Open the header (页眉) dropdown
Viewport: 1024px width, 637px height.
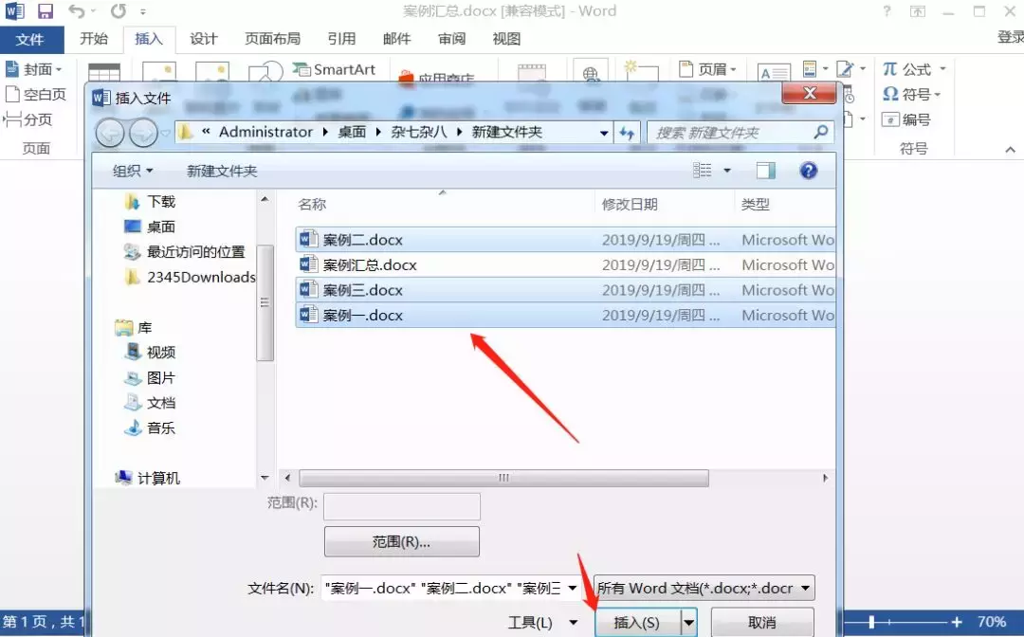click(x=708, y=68)
